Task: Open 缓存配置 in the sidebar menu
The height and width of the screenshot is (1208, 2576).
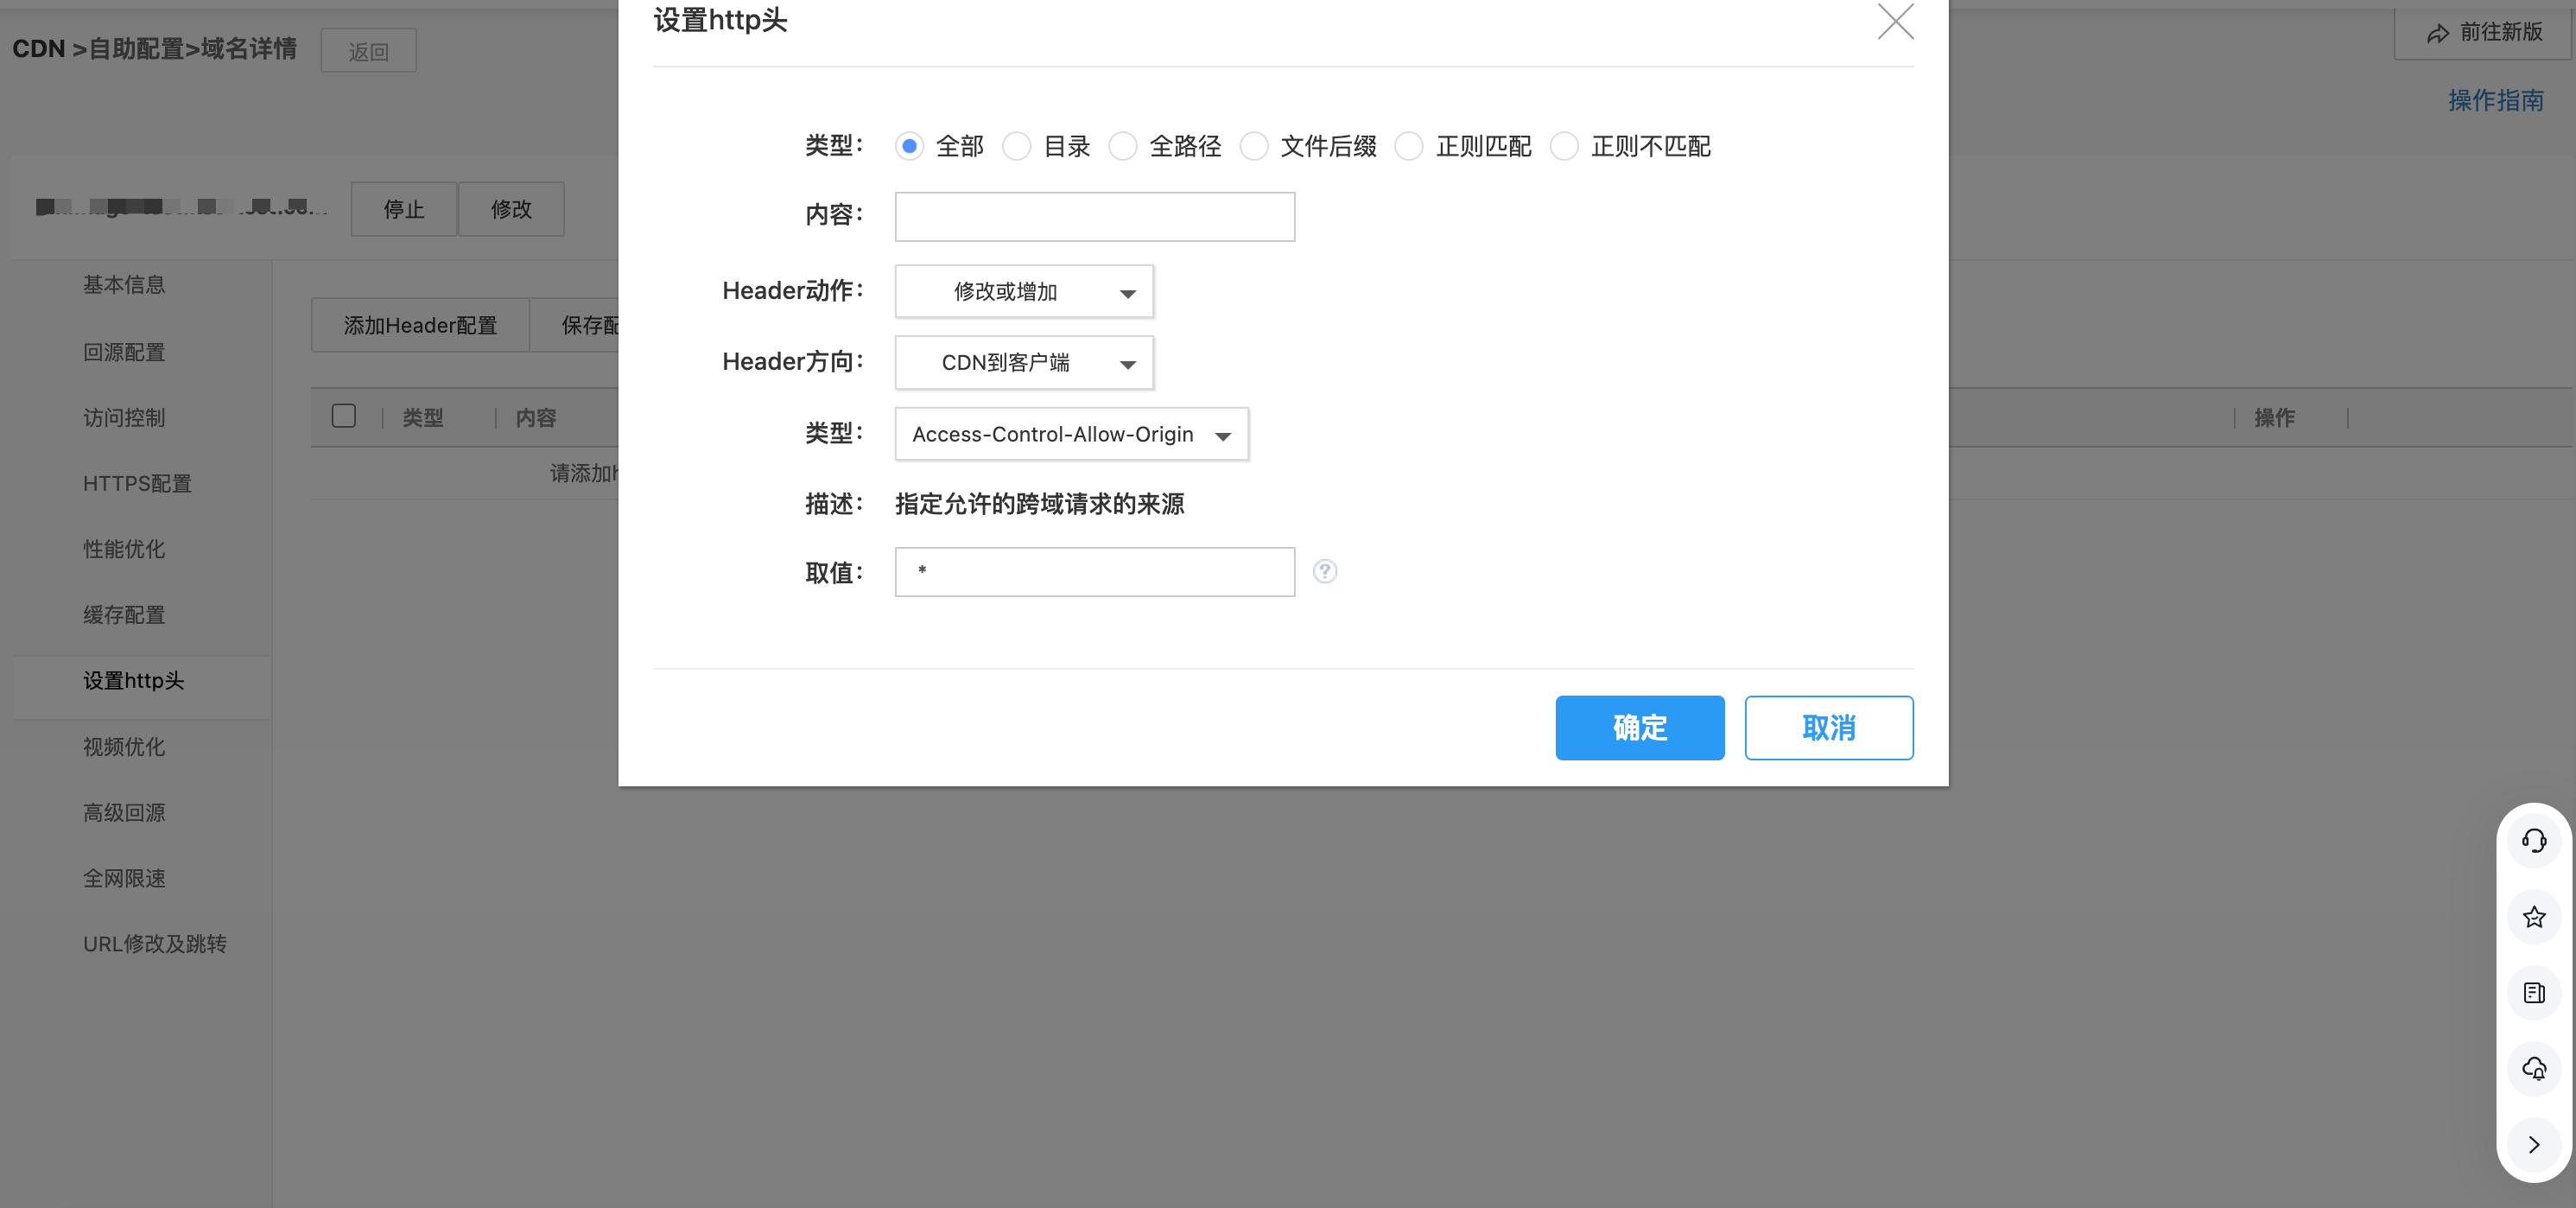Action: click(124, 615)
